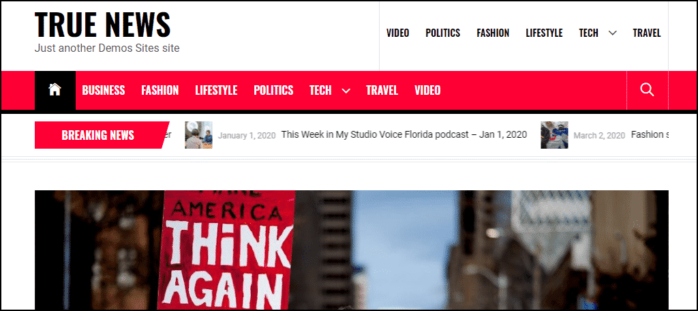Expand the Tech chevron in red navigation bar
Viewport: 698px width, 311px height.
pyautogui.click(x=346, y=91)
